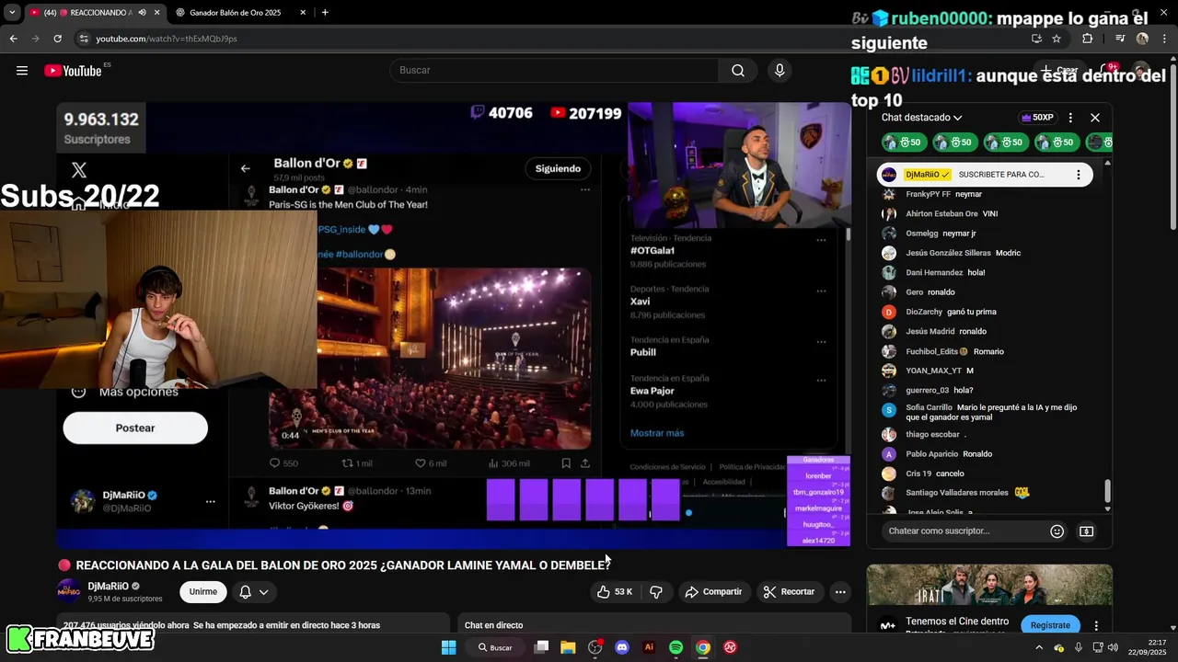This screenshot has width=1178, height=662.
Task: Open the Super Chat dollar icon
Action: click(x=1087, y=531)
